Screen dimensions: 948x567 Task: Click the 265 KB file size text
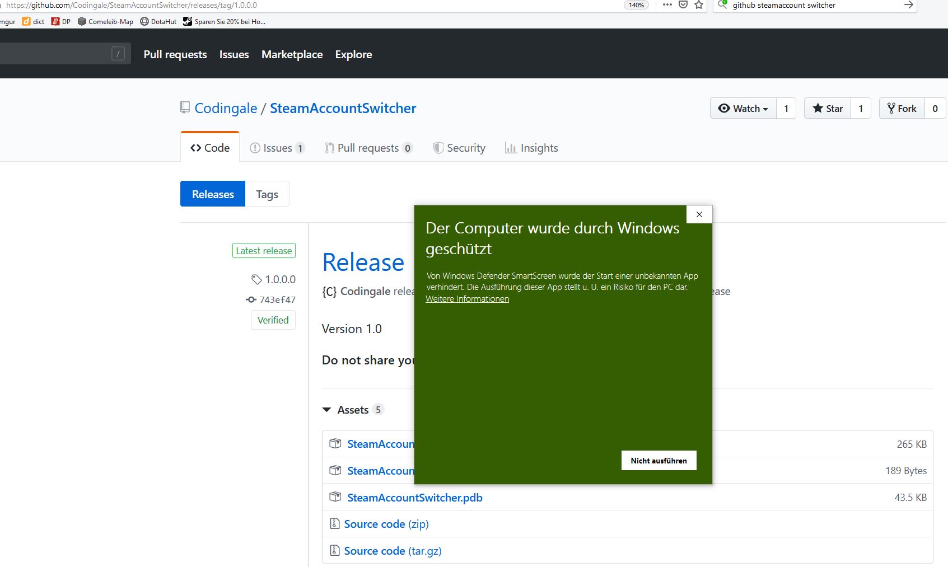click(x=912, y=444)
